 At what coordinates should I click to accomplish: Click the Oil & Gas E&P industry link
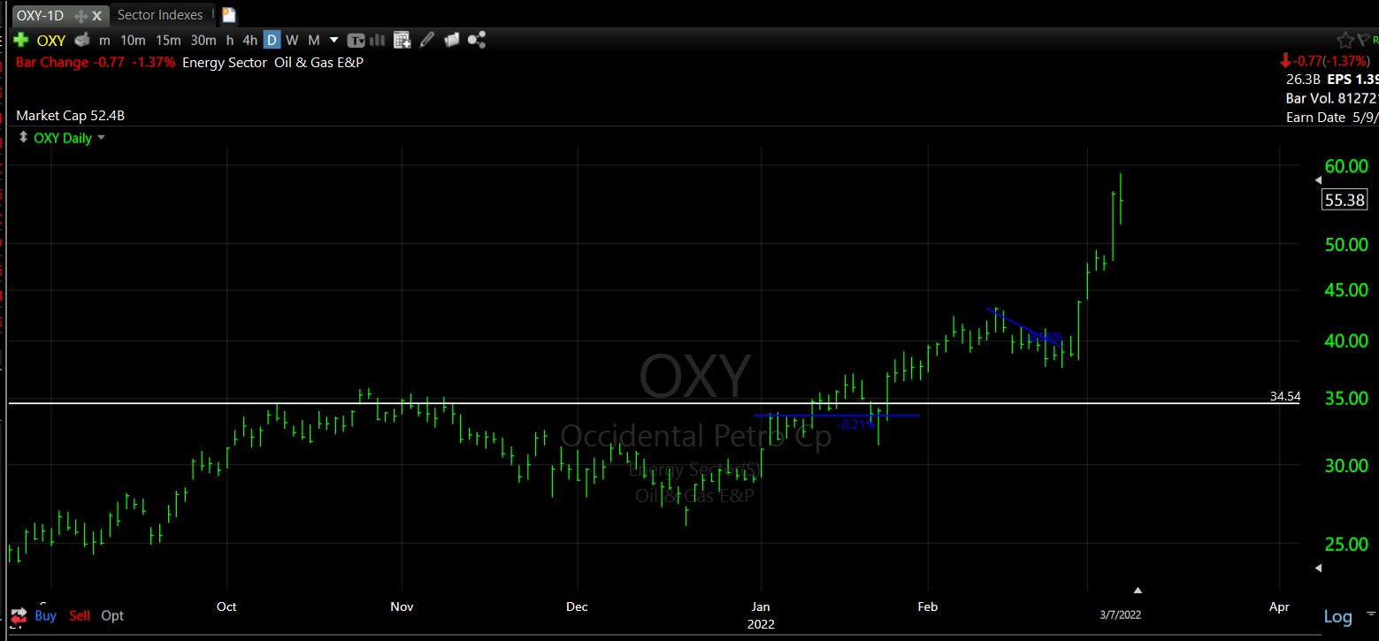[x=318, y=62]
